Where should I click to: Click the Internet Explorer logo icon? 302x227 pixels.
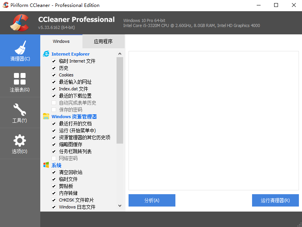tap(46, 54)
